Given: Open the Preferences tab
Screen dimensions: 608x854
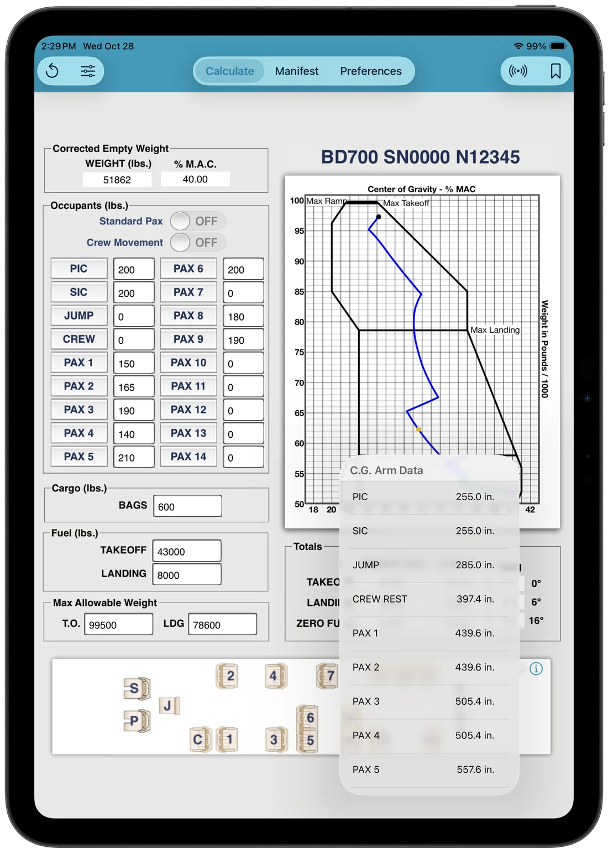Looking at the screenshot, I should pos(371,71).
